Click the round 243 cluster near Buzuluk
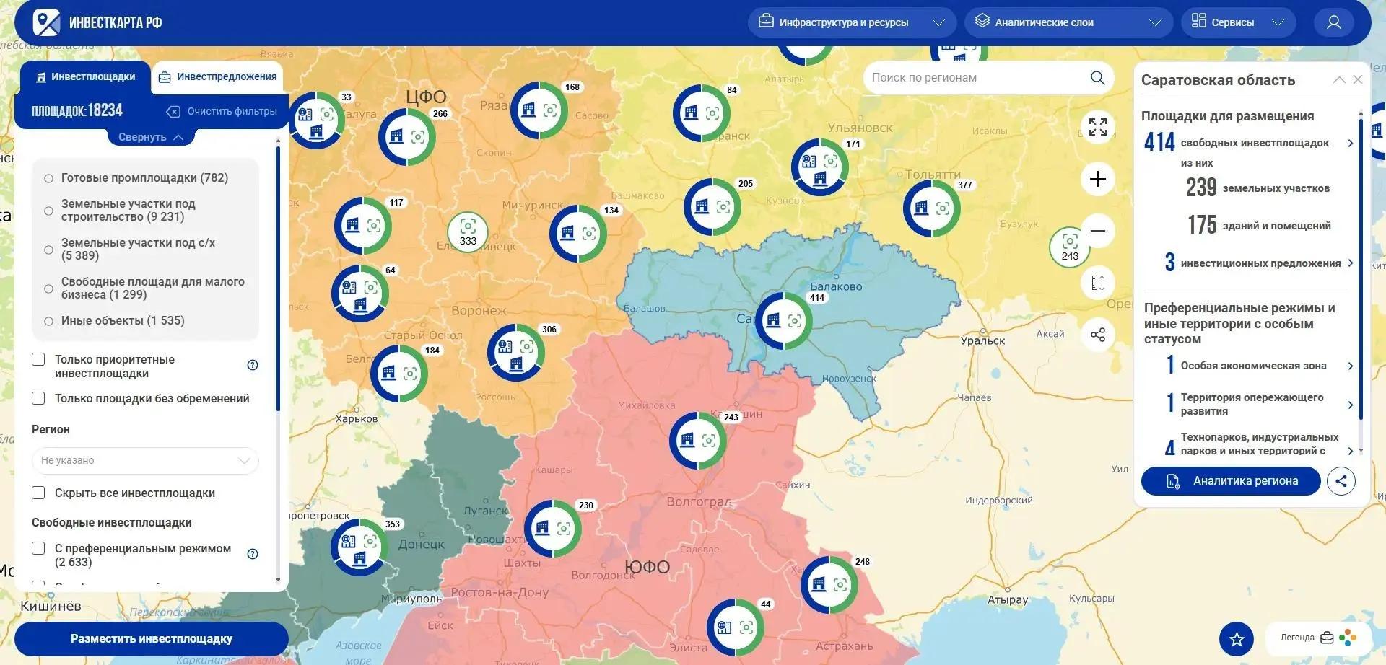Image resolution: width=1386 pixels, height=665 pixels. click(x=1070, y=247)
